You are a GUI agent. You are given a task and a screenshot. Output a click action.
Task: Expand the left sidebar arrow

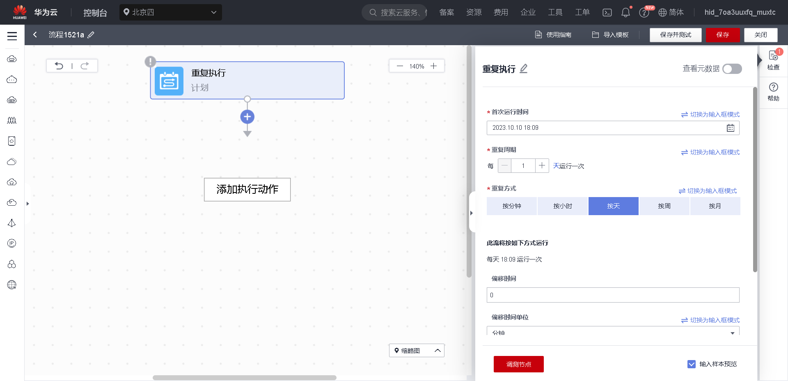[x=27, y=204]
